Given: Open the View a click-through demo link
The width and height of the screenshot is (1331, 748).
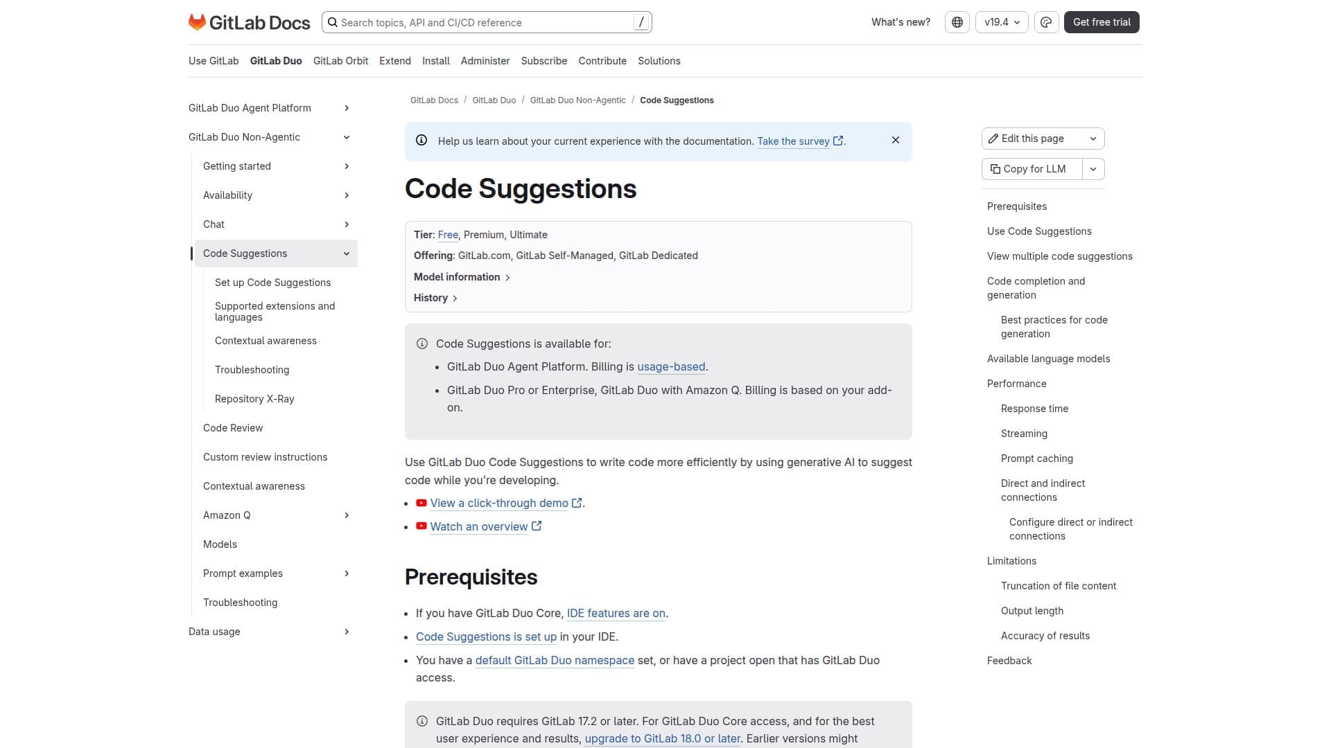Looking at the screenshot, I should 499,503.
